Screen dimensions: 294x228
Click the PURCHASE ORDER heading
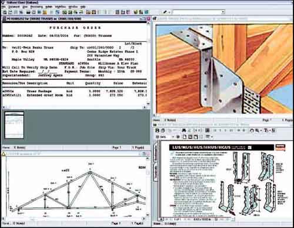pos(75,28)
